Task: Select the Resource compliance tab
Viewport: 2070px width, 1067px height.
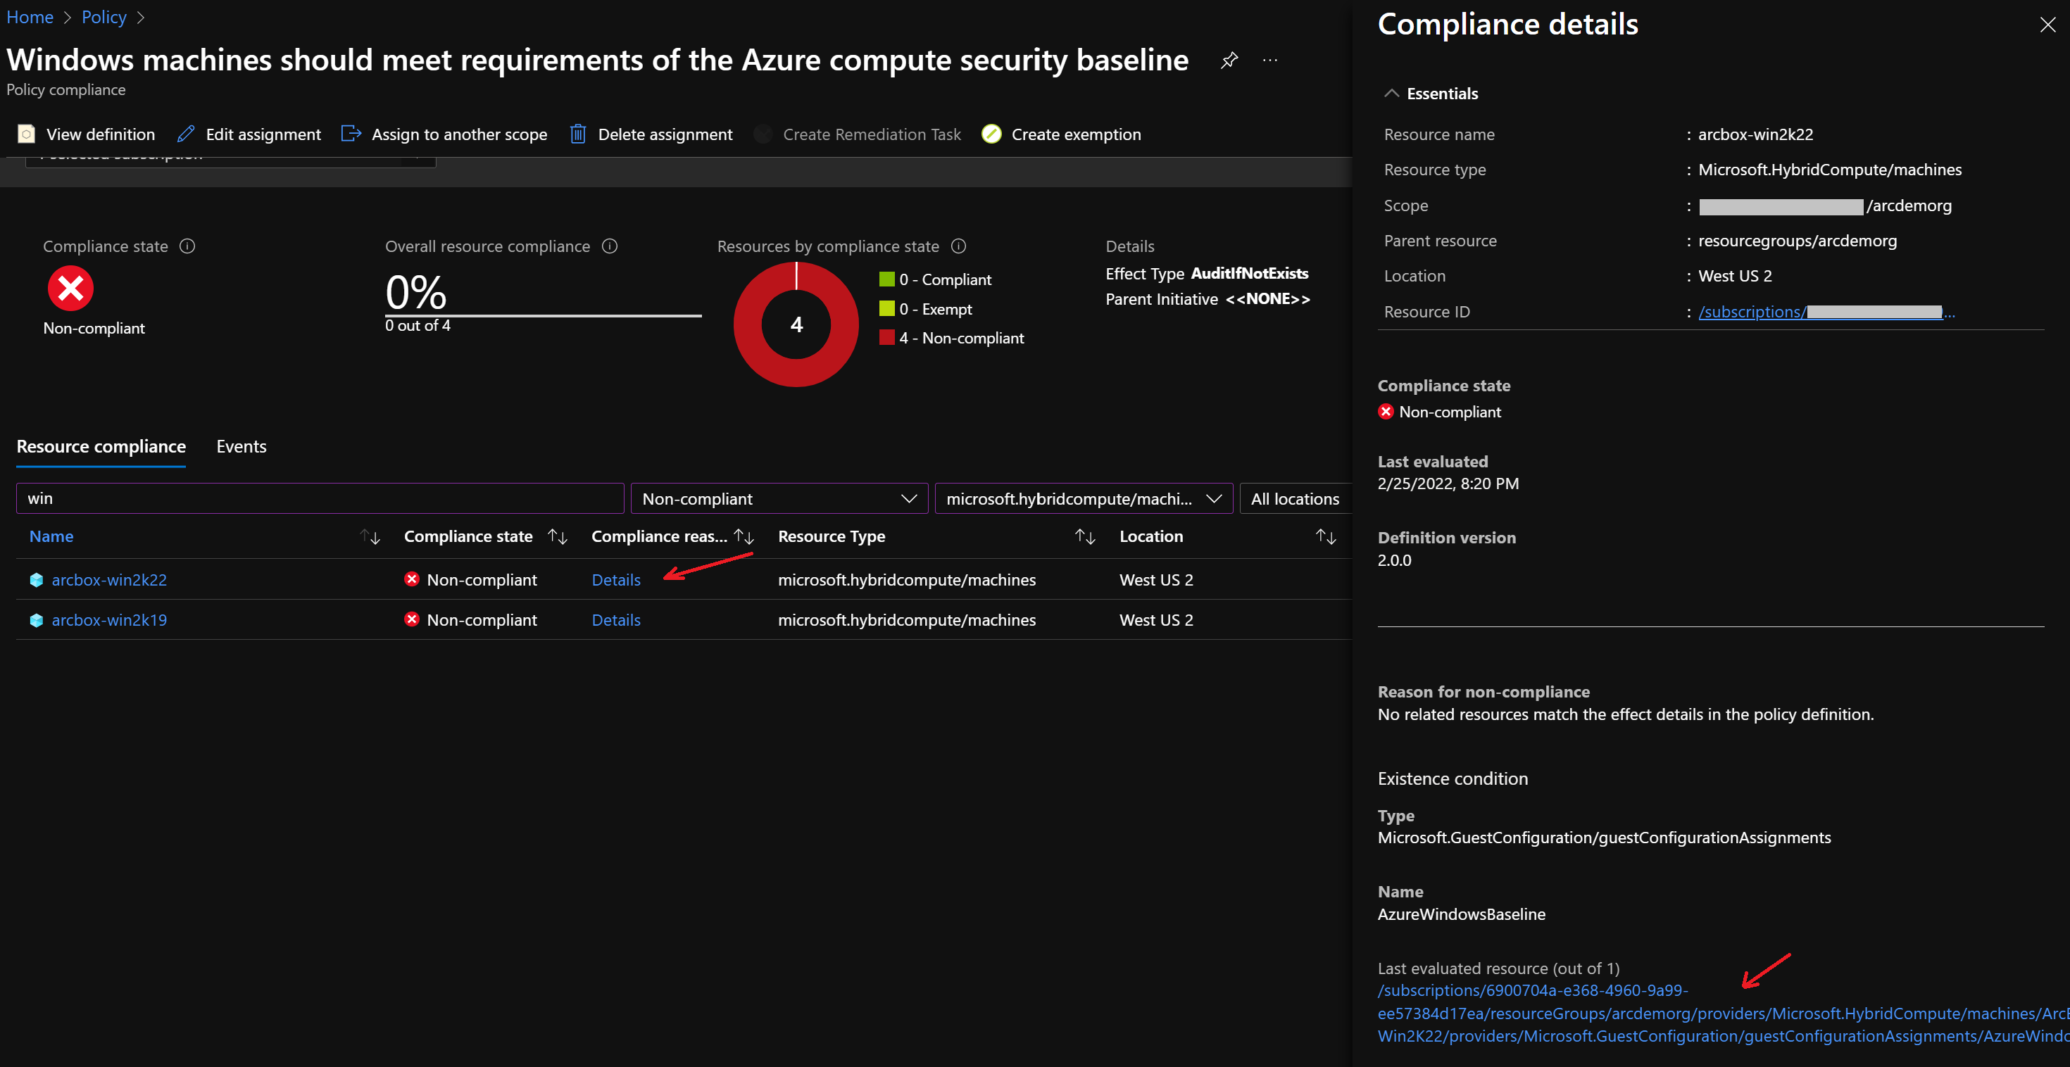Action: pyautogui.click(x=101, y=447)
